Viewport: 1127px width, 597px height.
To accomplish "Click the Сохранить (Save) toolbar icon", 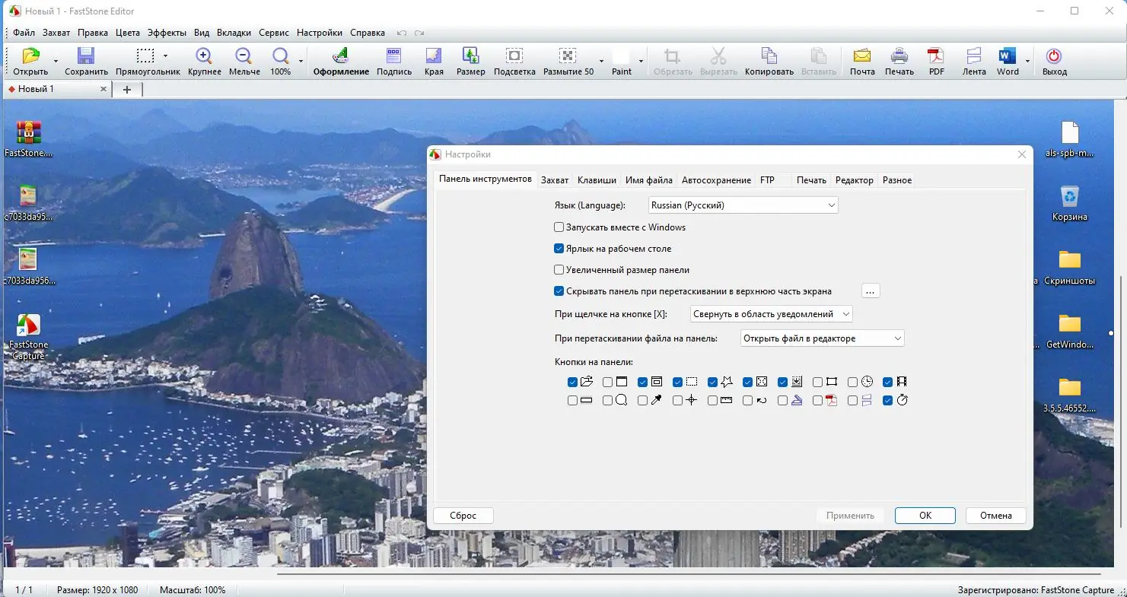I will click(x=86, y=56).
